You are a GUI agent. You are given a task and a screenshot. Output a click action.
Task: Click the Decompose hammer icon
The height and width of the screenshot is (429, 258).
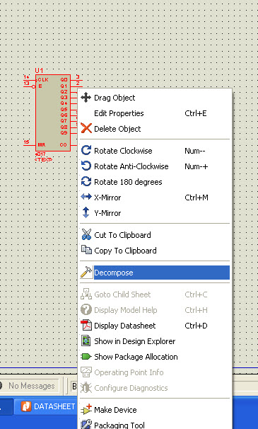click(x=86, y=273)
